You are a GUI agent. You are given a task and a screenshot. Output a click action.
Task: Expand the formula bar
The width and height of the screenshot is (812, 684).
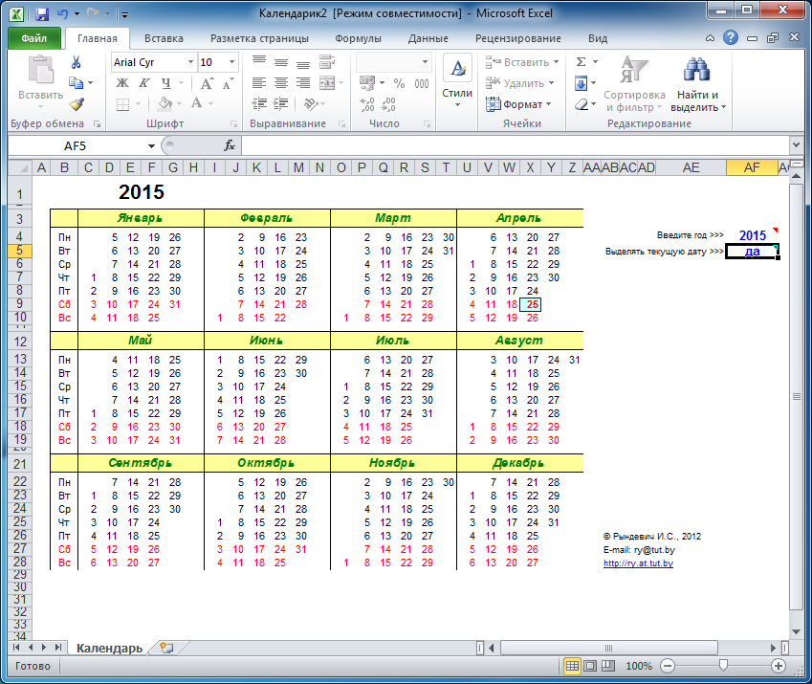(796, 145)
